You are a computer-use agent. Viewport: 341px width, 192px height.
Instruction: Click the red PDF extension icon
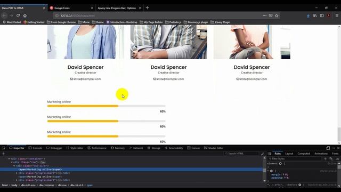(329, 15)
